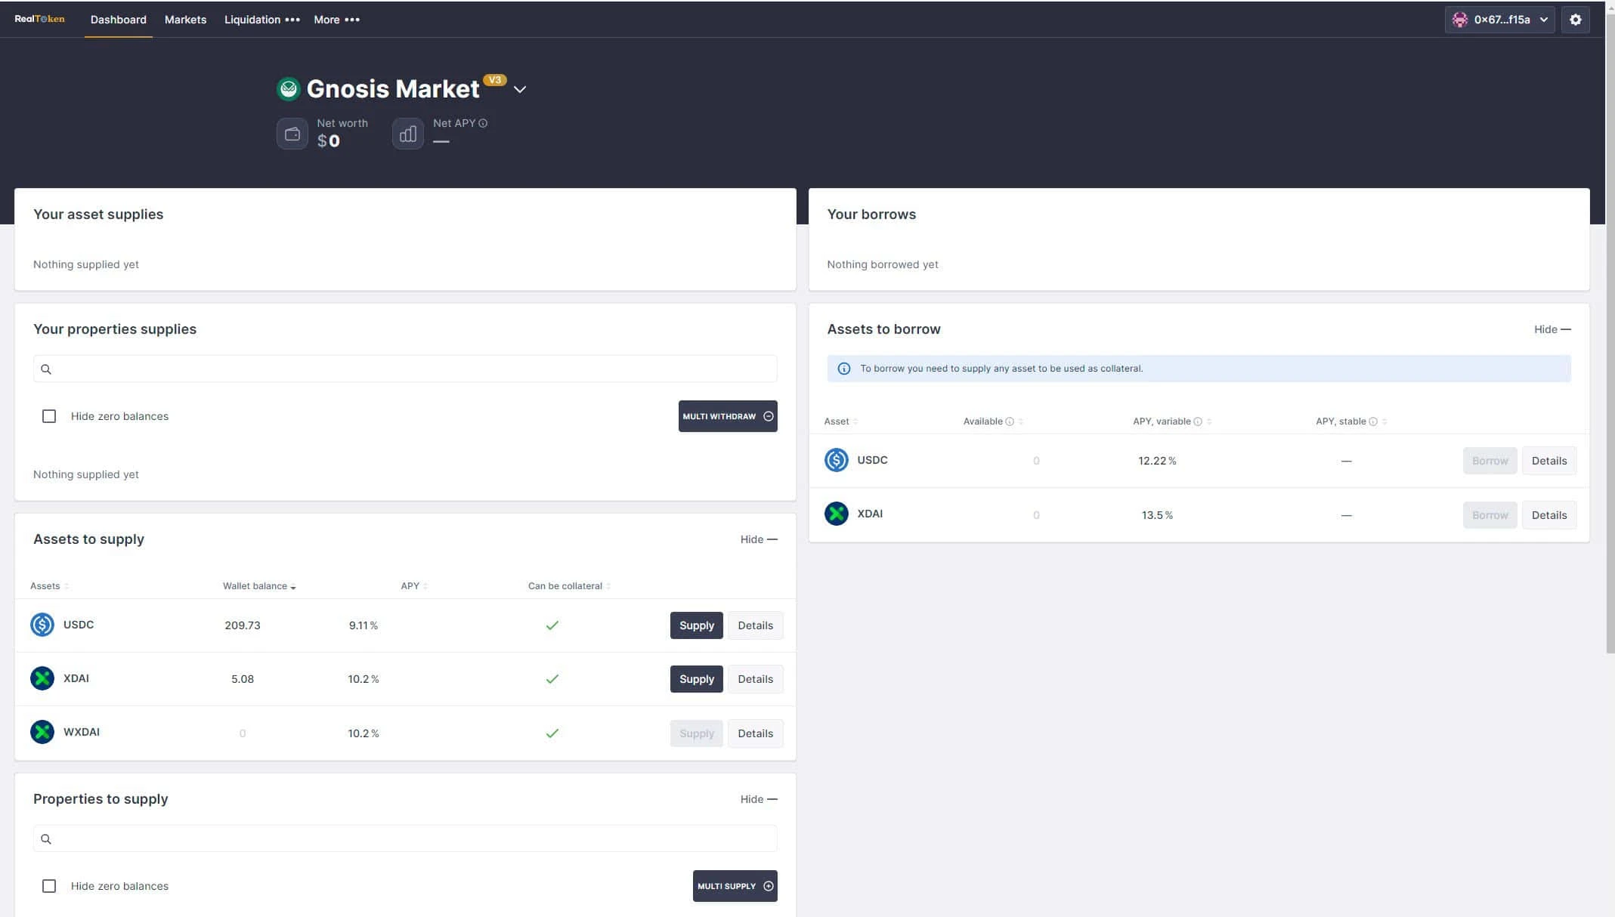
Task: Supply the XDAI asset
Action: pyautogui.click(x=696, y=679)
